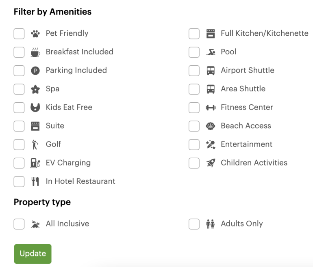This screenshot has height=267, width=313.
Task: Click the rocket Children Activities icon
Action: 210,163
